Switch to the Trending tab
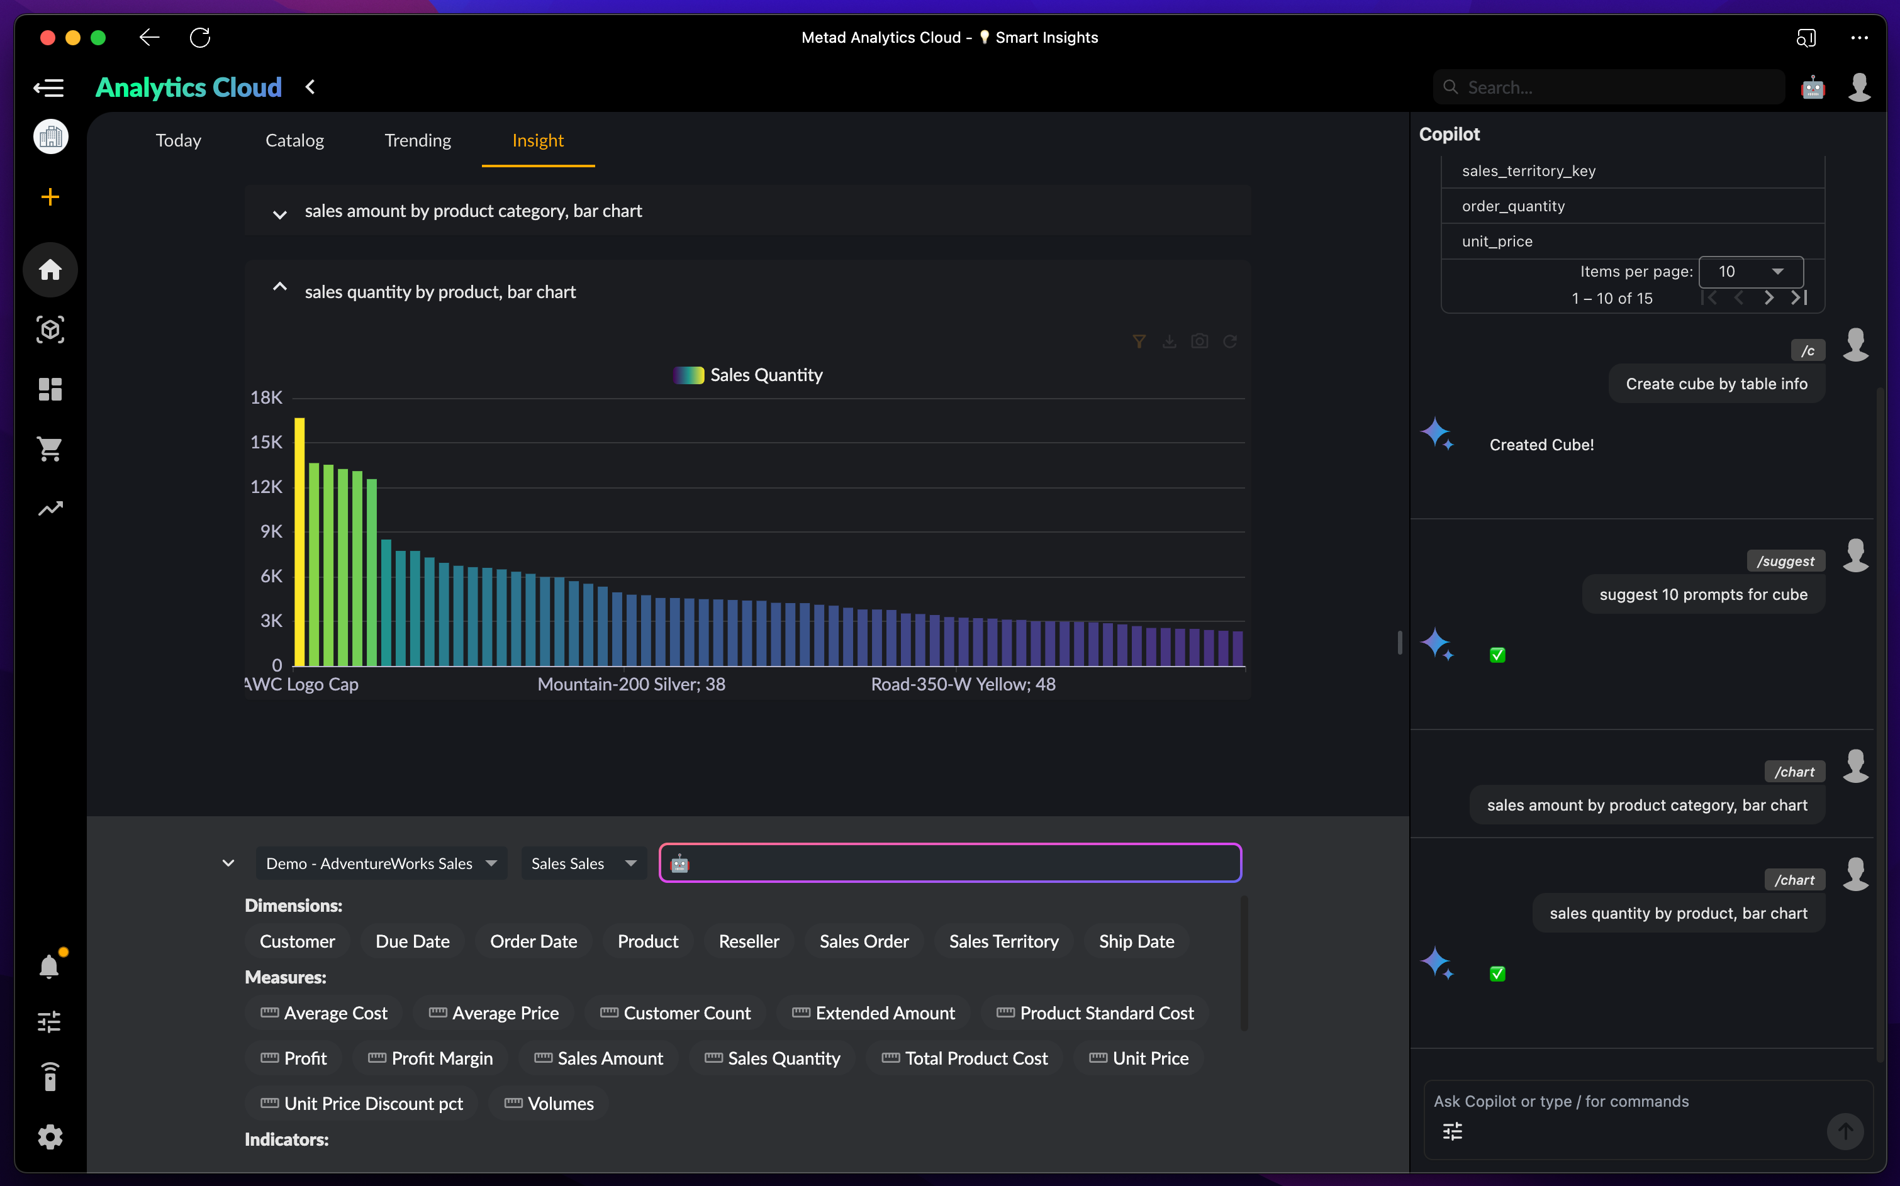This screenshot has height=1186, width=1900. 418,140
